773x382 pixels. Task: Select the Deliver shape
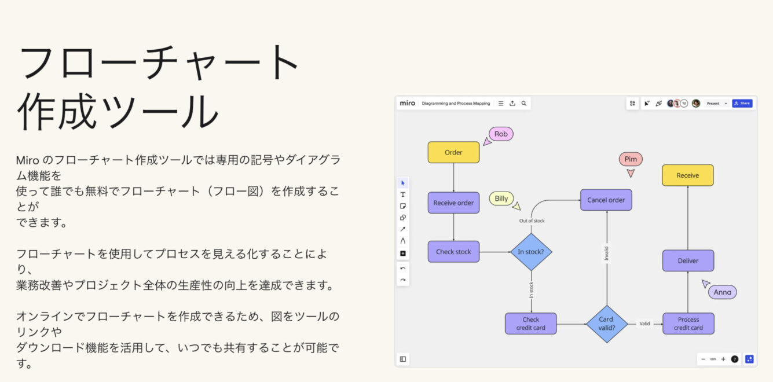coord(688,260)
